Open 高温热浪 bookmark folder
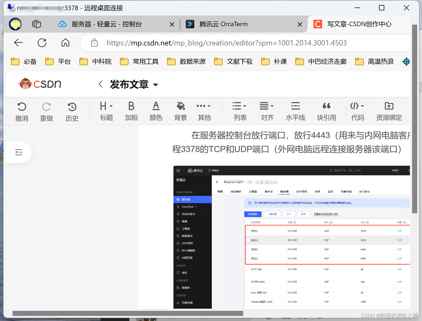 pyautogui.click(x=374, y=61)
